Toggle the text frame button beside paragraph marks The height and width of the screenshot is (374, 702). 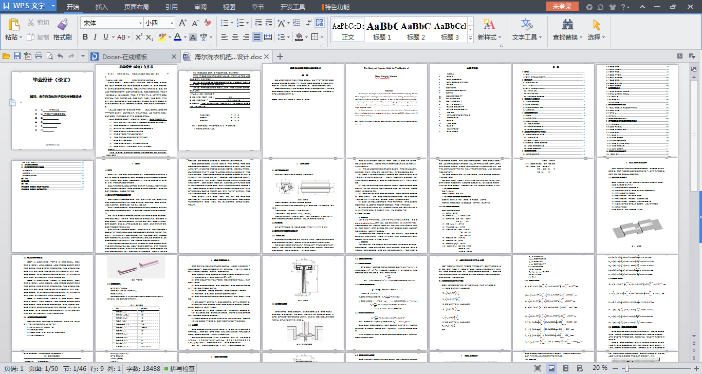click(320, 23)
